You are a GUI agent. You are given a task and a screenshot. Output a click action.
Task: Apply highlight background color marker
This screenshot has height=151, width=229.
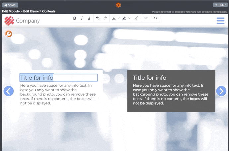124,18
